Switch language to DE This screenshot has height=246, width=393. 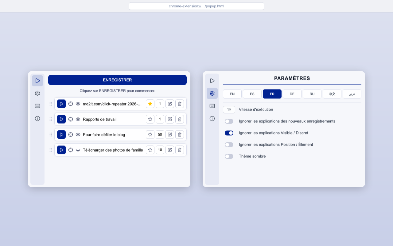[292, 94]
